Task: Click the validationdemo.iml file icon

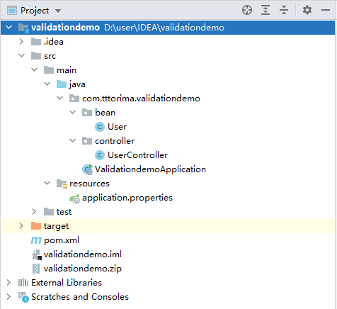Action: (37, 254)
